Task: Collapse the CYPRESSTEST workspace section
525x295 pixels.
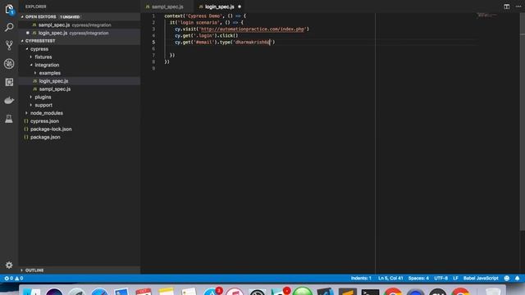Action: (22, 41)
